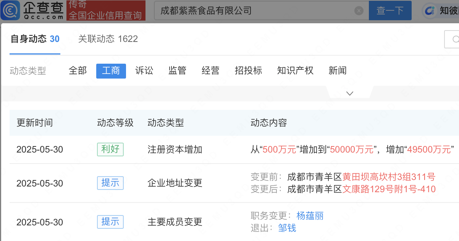Click the 49500万元 increase amount
This screenshot has width=459, height=241.
[429, 149]
